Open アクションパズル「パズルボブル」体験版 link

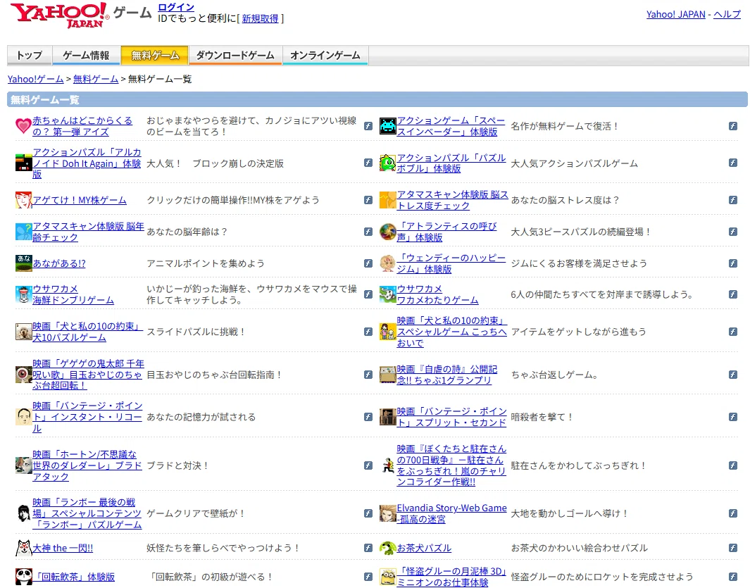[451, 163]
